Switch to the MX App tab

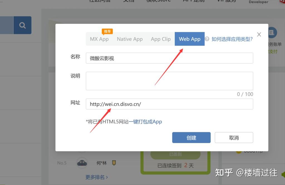coord(99,39)
